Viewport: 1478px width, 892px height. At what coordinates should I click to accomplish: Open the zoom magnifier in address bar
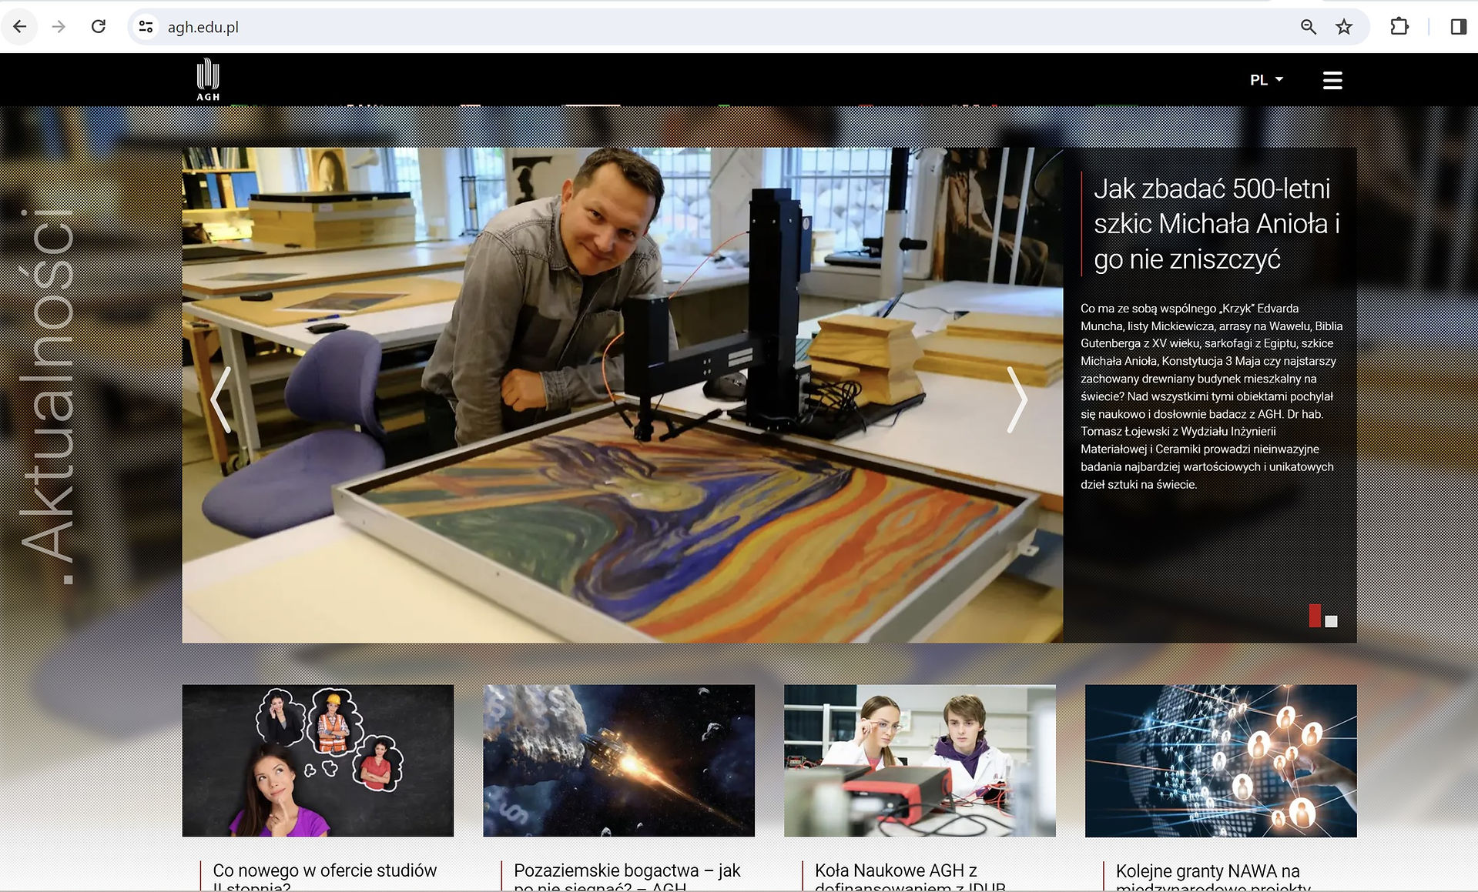coord(1308,27)
